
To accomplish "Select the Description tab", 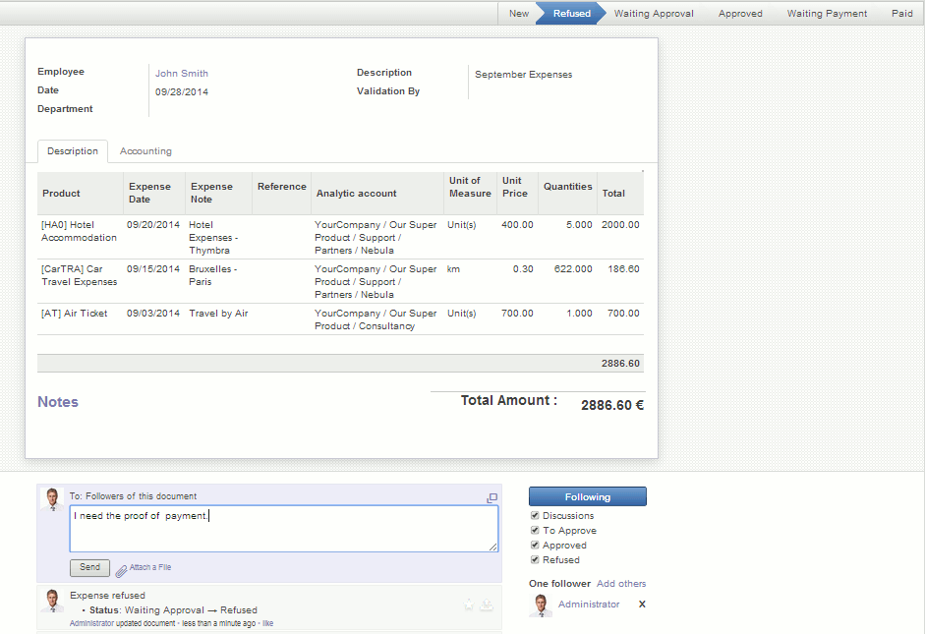I will (73, 151).
